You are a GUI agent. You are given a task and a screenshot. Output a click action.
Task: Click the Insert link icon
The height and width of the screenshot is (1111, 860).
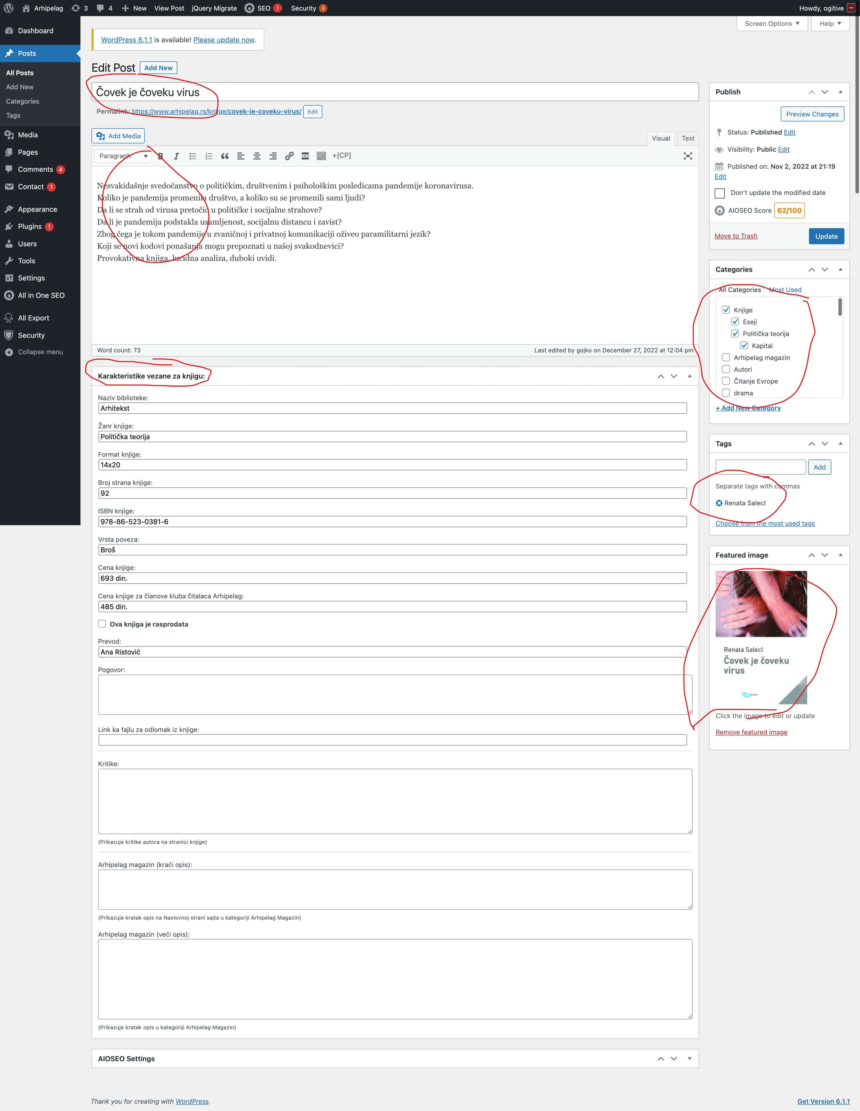coord(289,156)
